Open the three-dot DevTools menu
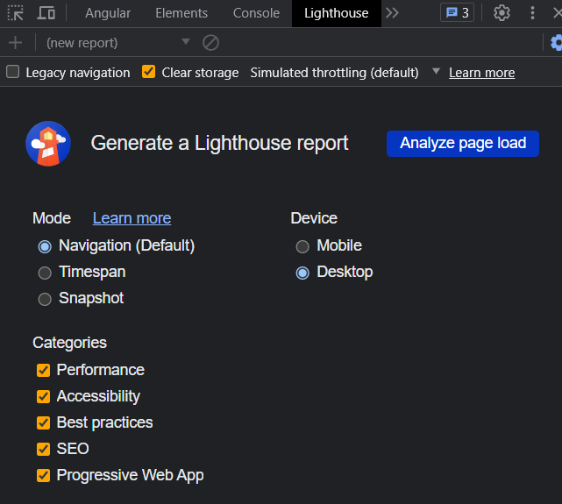 click(x=532, y=13)
